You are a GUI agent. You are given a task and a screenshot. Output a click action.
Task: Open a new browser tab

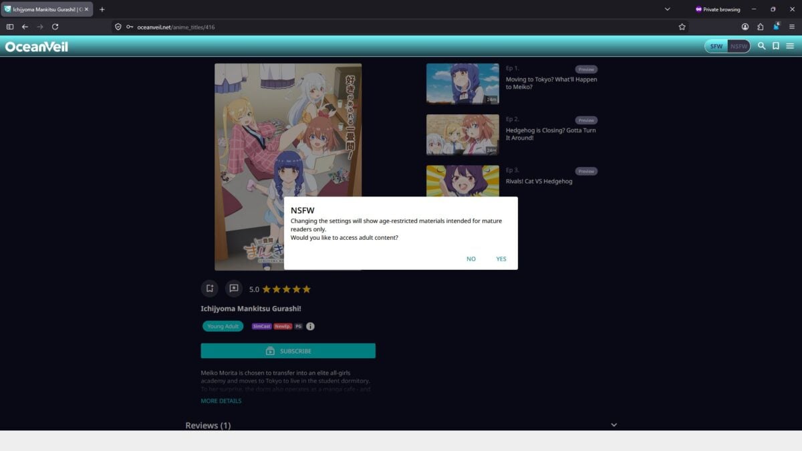[x=102, y=9]
